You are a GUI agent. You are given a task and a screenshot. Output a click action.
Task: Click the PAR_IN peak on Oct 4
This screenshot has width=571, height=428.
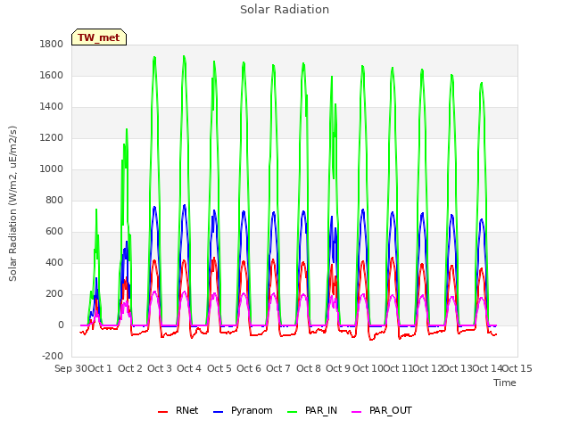pos(184,56)
